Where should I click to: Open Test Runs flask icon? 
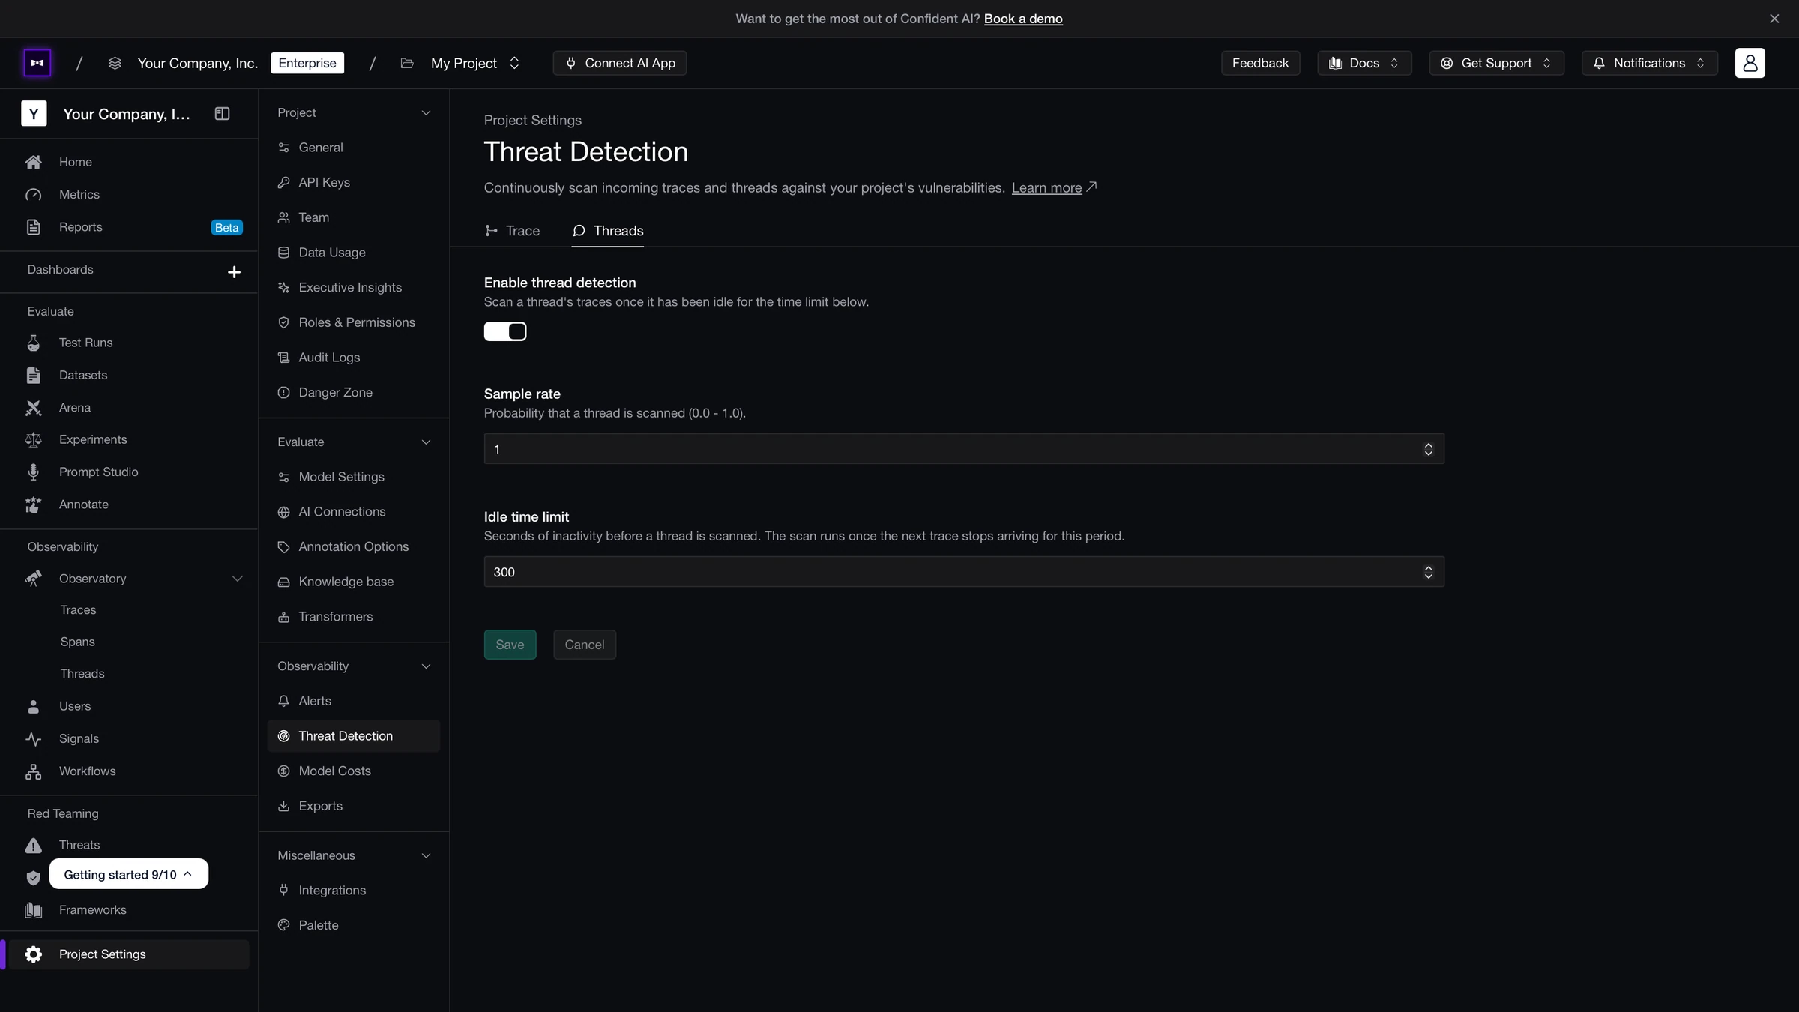click(x=34, y=343)
